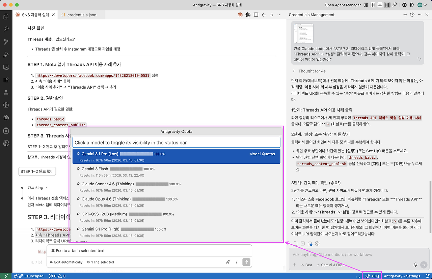The height and width of the screenshot is (279, 432).
Task: Open the AGQ quota status bar item
Action: (x=372, y=276)
